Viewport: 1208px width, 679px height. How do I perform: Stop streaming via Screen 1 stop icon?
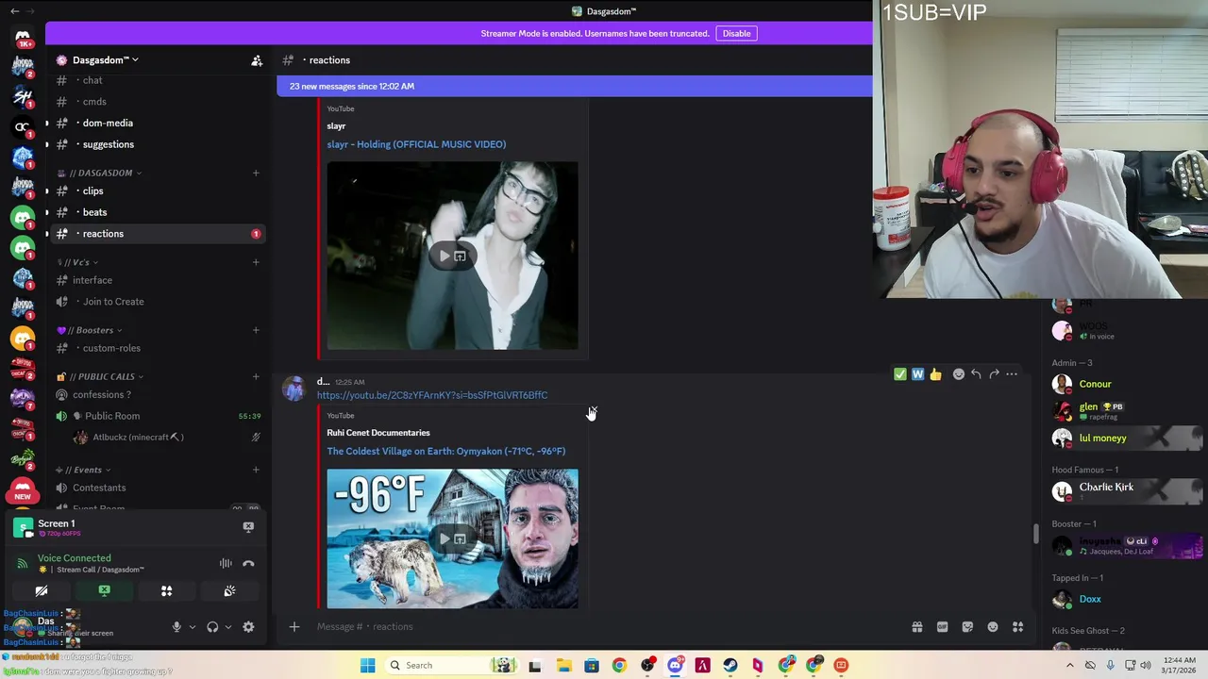[x=248, y=527]
